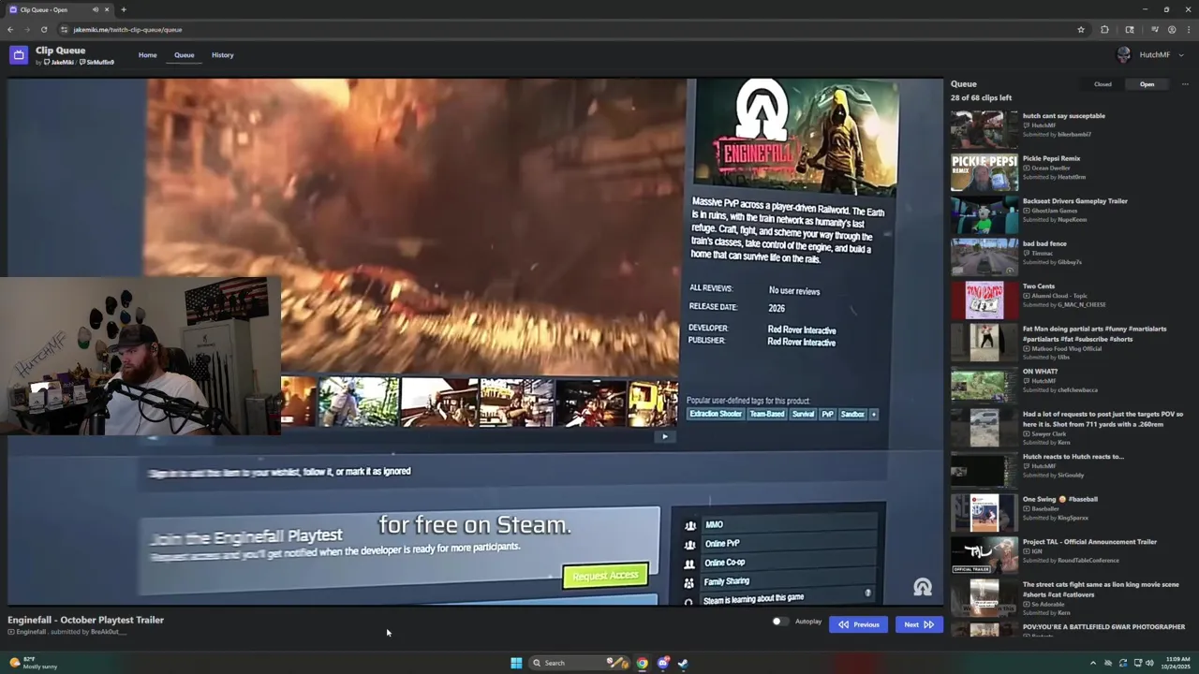Click the site info icon in address bar
The image size is (1199, 674).
(x=64, y=29)
